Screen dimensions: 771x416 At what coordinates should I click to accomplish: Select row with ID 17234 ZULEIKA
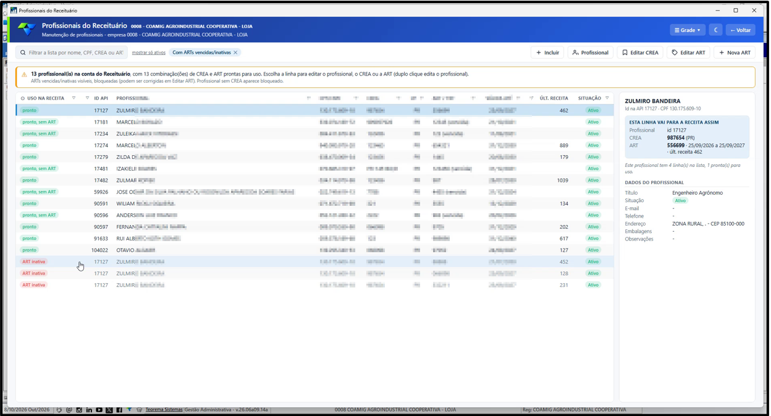(314, 134)
